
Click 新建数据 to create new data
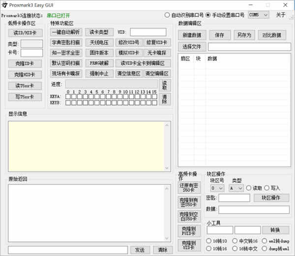[192, 35]
